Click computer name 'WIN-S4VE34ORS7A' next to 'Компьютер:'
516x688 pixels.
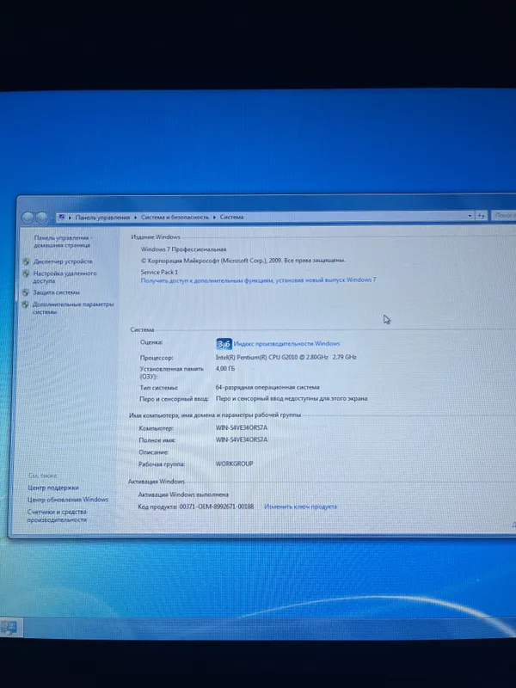point(242,427)
